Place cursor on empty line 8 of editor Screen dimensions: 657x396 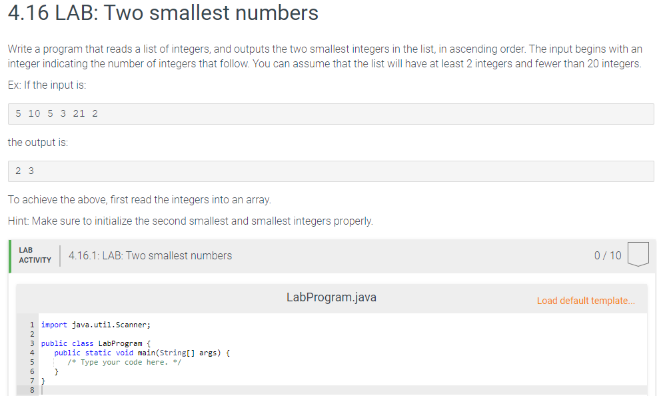tap(344, 390)
